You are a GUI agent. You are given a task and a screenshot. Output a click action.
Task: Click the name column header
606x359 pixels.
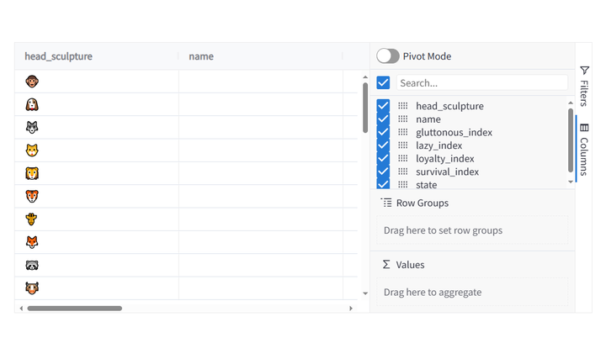(x=201, y=56)
